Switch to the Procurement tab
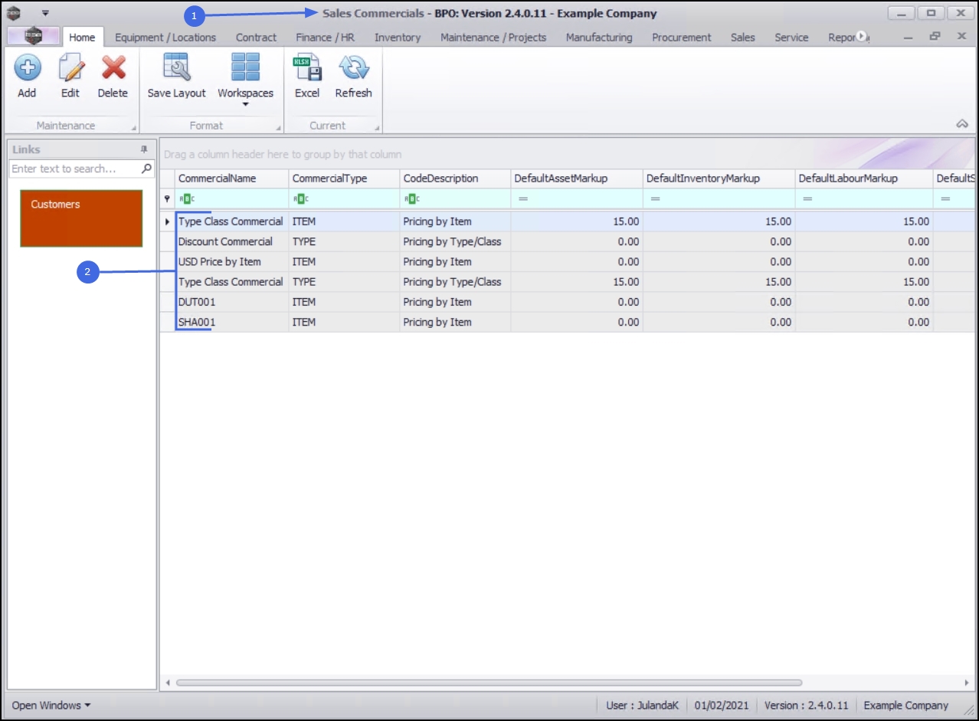Screen dimensions: 979x721 coord(681,37)
